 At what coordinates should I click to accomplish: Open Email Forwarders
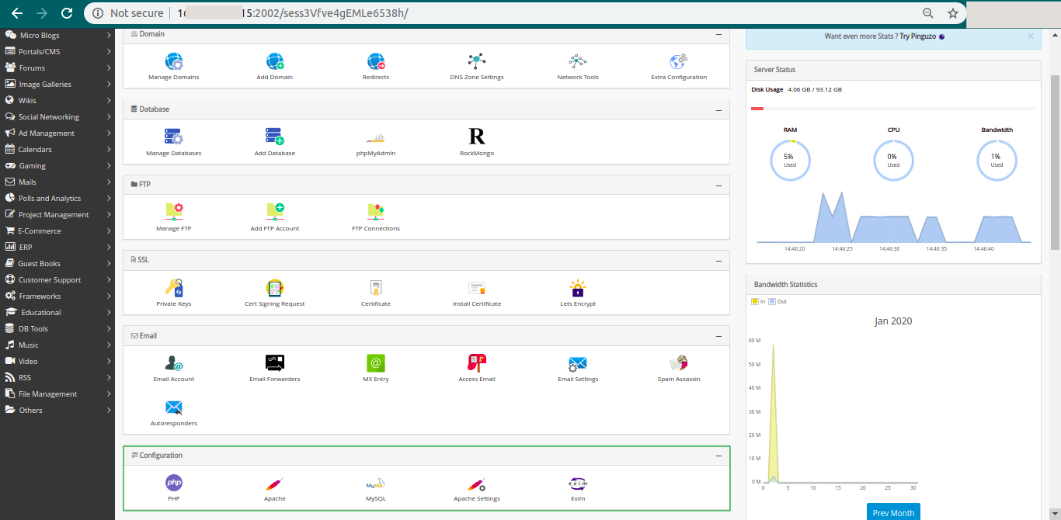tap(275, 362)
